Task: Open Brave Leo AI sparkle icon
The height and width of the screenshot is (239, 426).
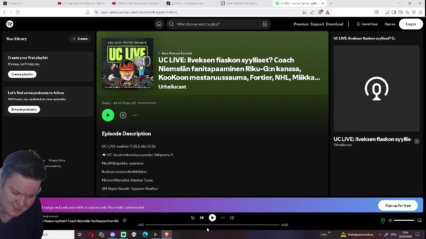Action: click(x=407, y=12)
